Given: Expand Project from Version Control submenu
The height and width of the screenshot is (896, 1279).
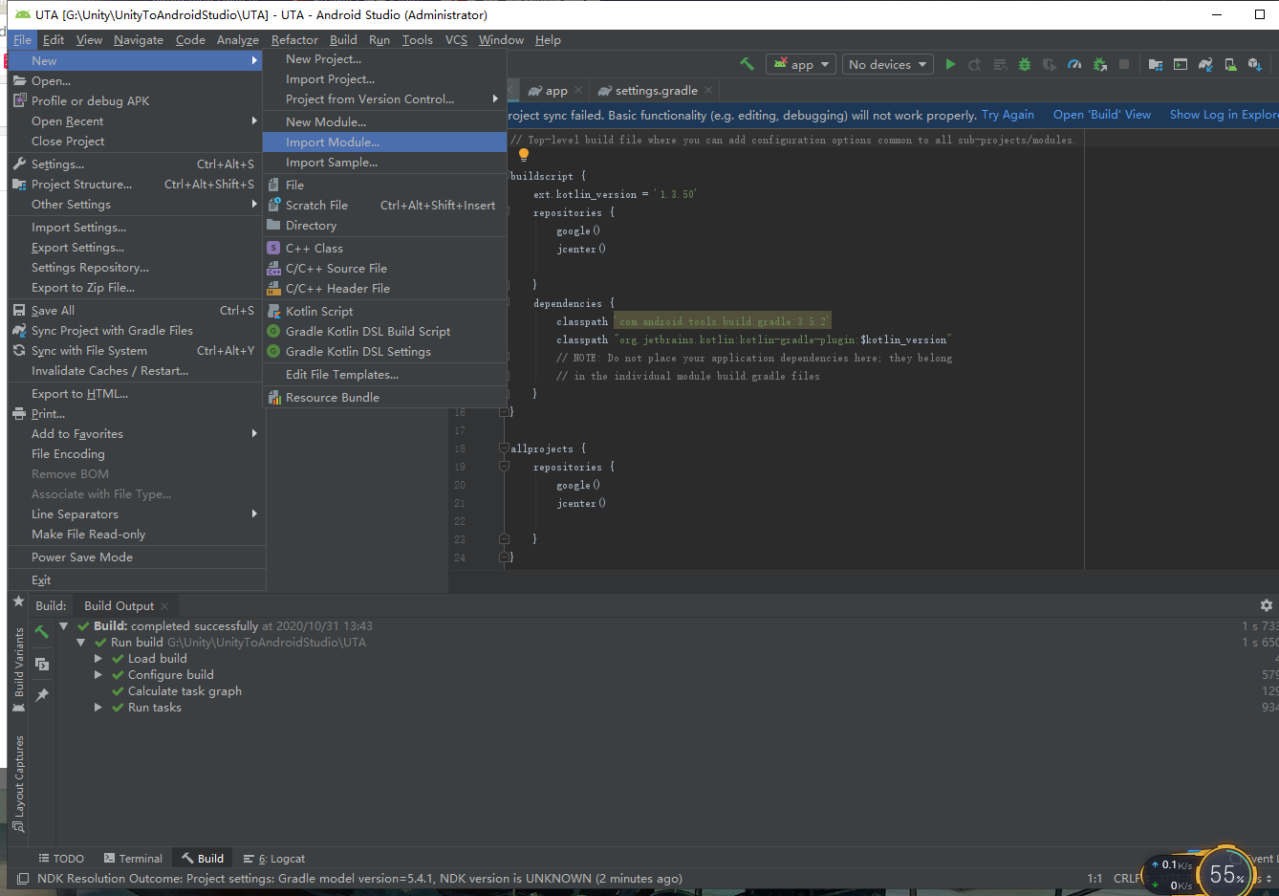Looking at the screenshot, I should pyautogui.click(x=384, y=99).
